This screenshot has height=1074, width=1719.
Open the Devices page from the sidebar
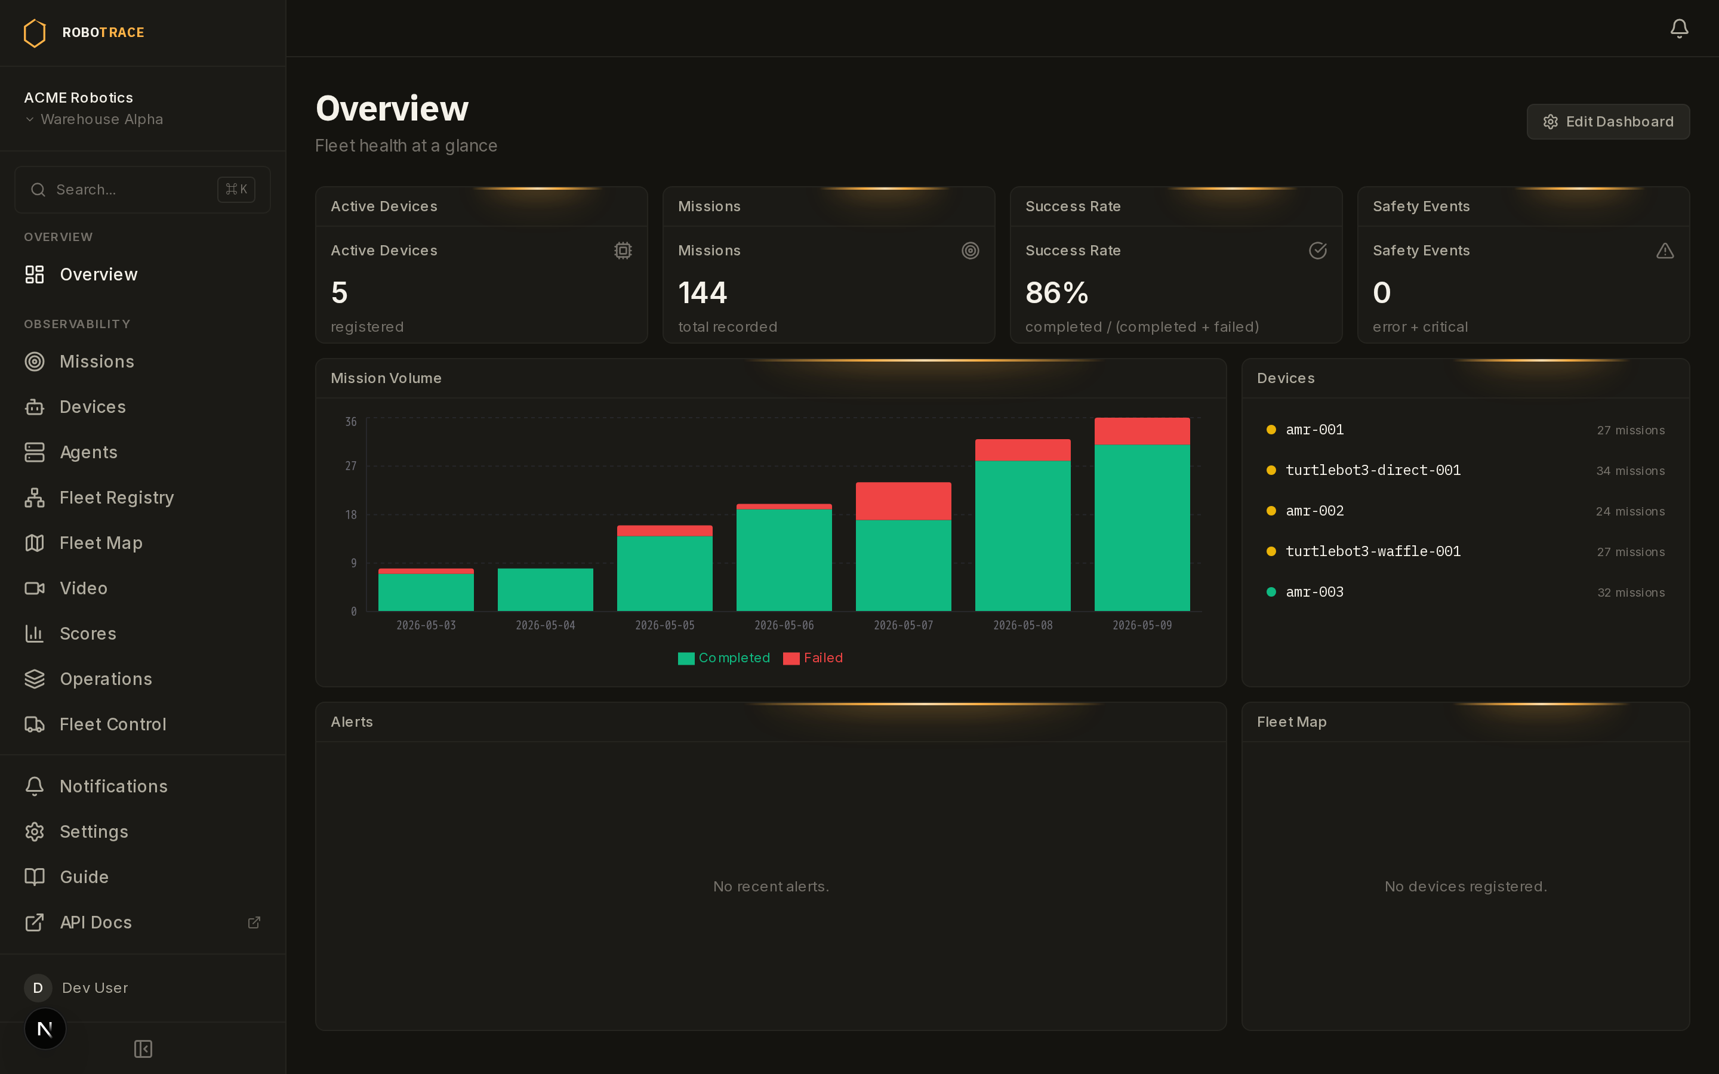[x=142, y=407]
